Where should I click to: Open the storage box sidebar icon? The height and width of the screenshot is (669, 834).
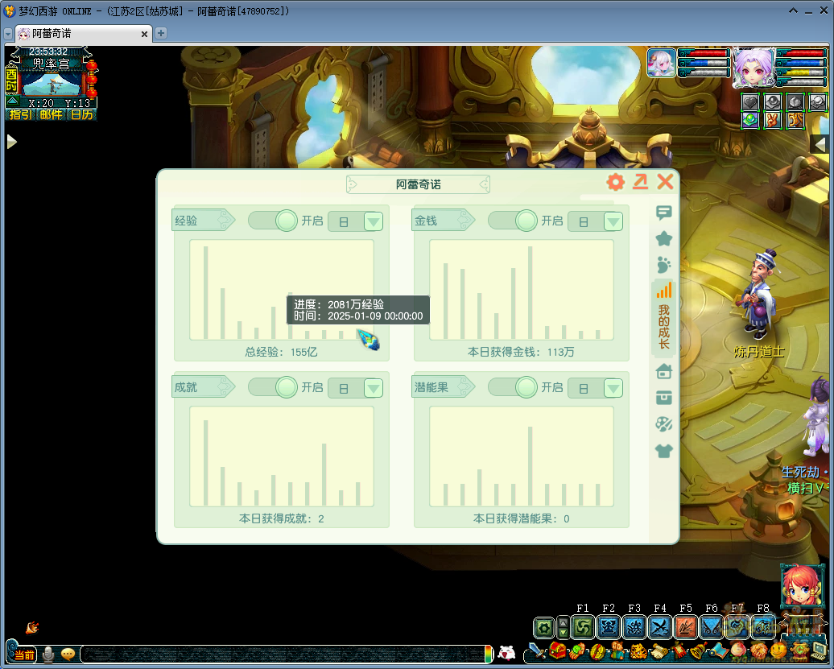[664, 397]
